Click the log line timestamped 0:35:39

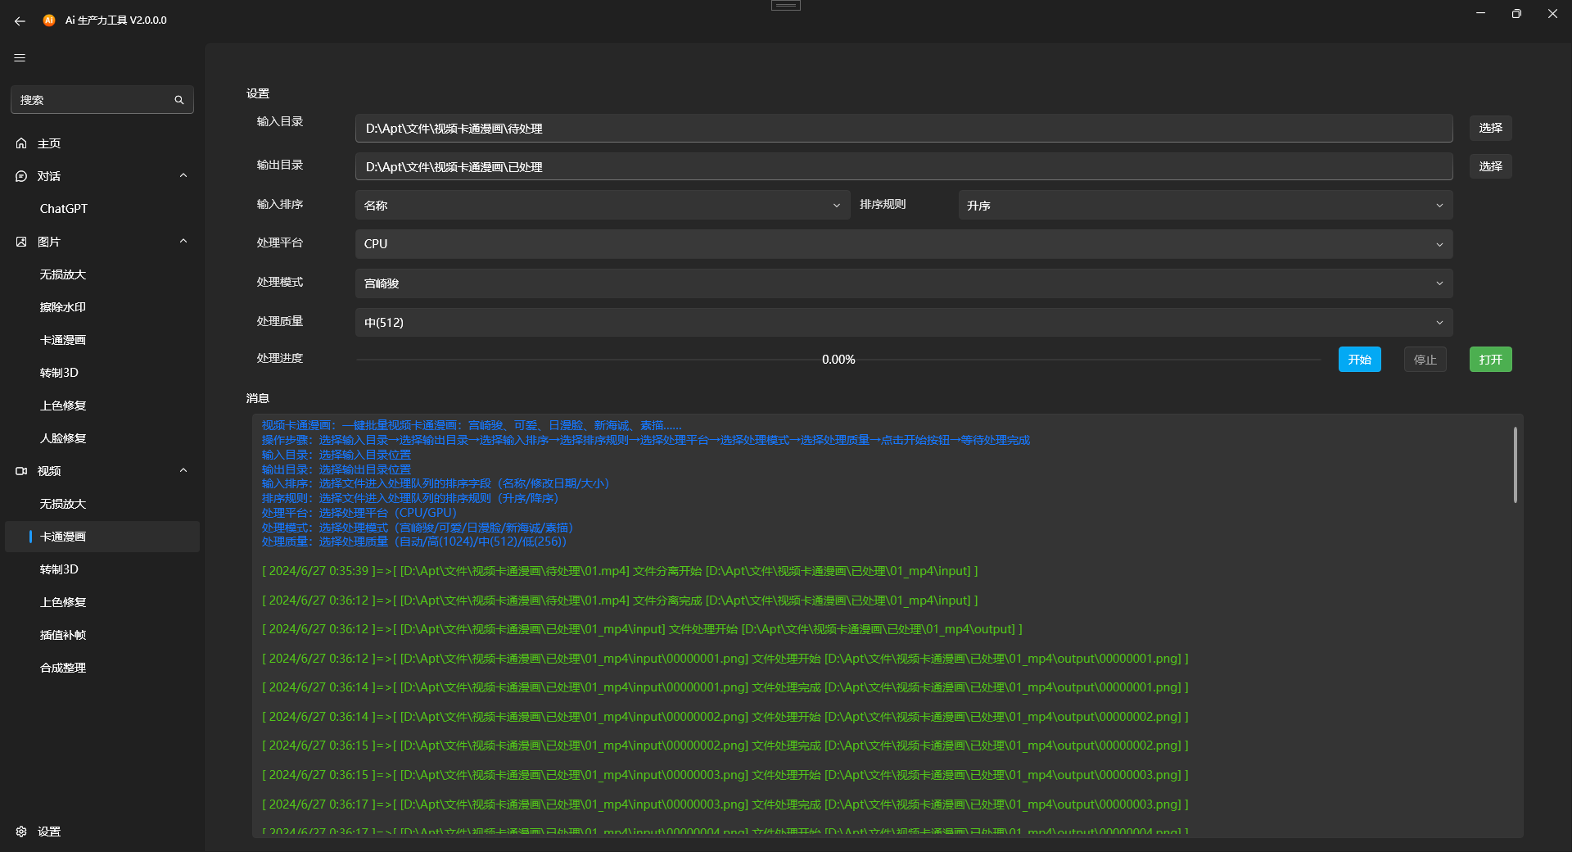click(x=620, y=571)
